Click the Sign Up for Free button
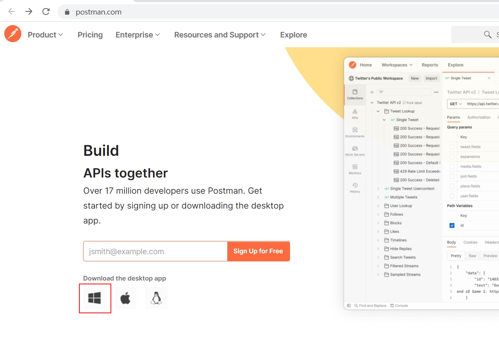The height and width of the screenshot is (338, 499). pos(258,251)
